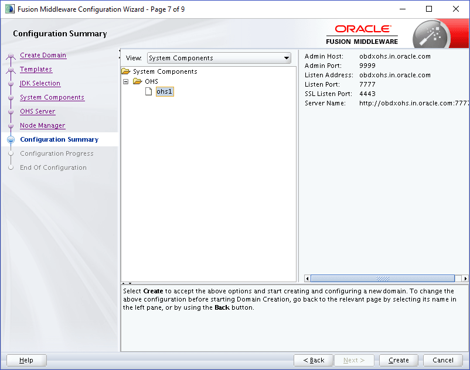Click the OHS Server step bullet
The height and width of the screenshot is (370, 470).
click(x=11, y=112)
